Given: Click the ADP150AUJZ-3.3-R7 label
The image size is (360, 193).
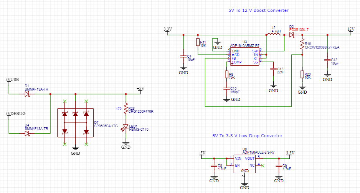Looking at the screenshot, I should point(258,152).
